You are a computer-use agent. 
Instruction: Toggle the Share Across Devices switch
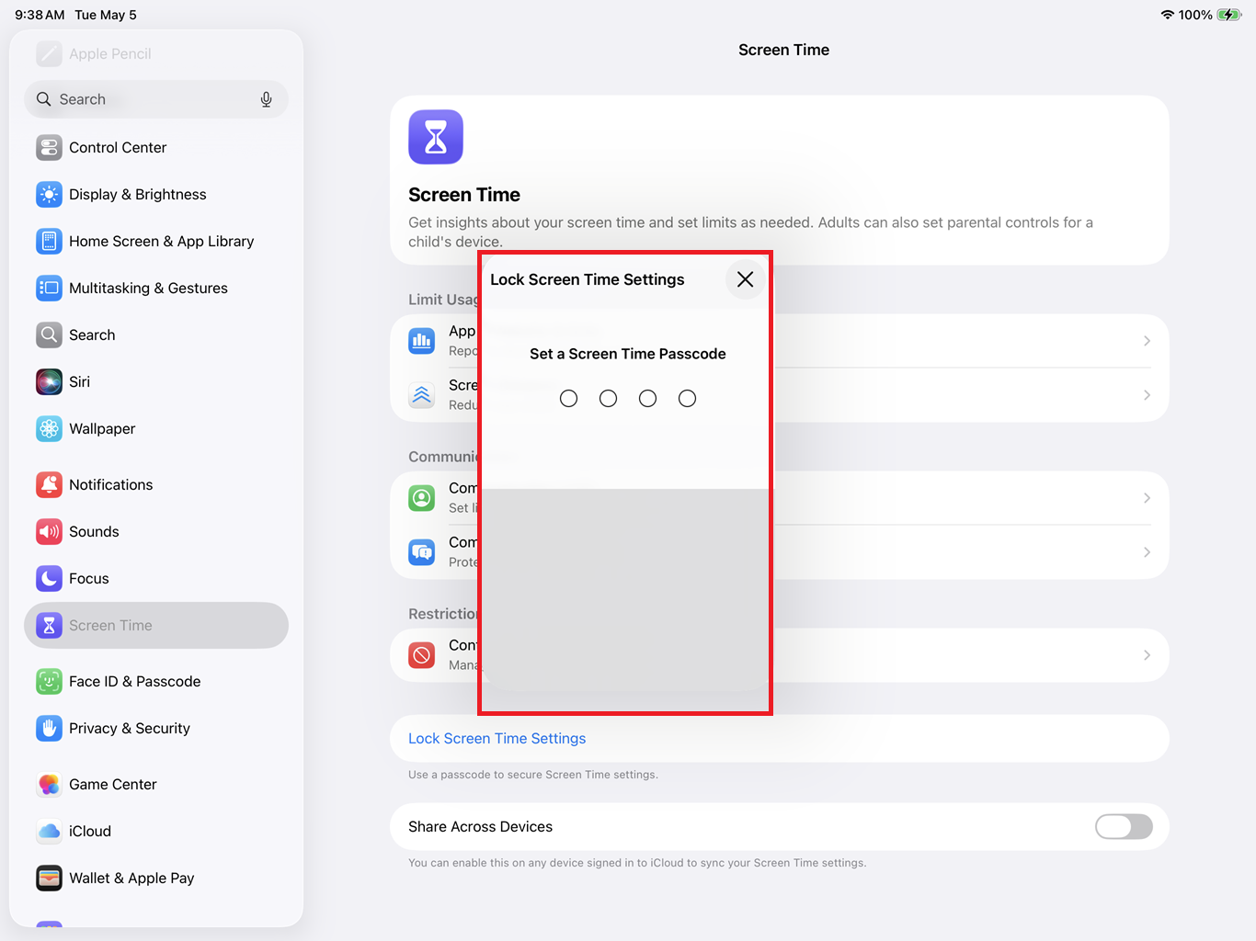coord(1124,826)
